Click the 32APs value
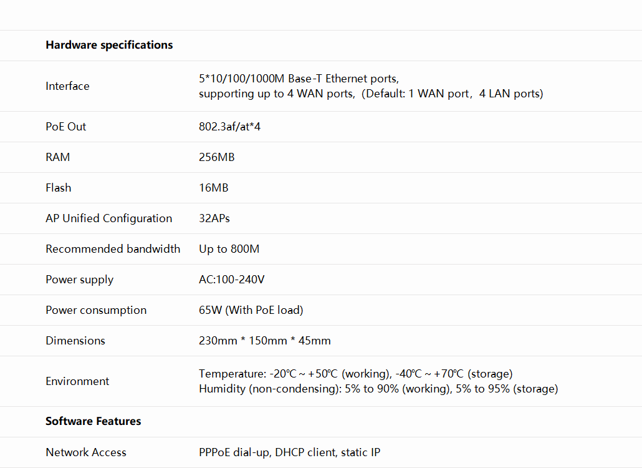642x468 pixels. coord(214,218)
